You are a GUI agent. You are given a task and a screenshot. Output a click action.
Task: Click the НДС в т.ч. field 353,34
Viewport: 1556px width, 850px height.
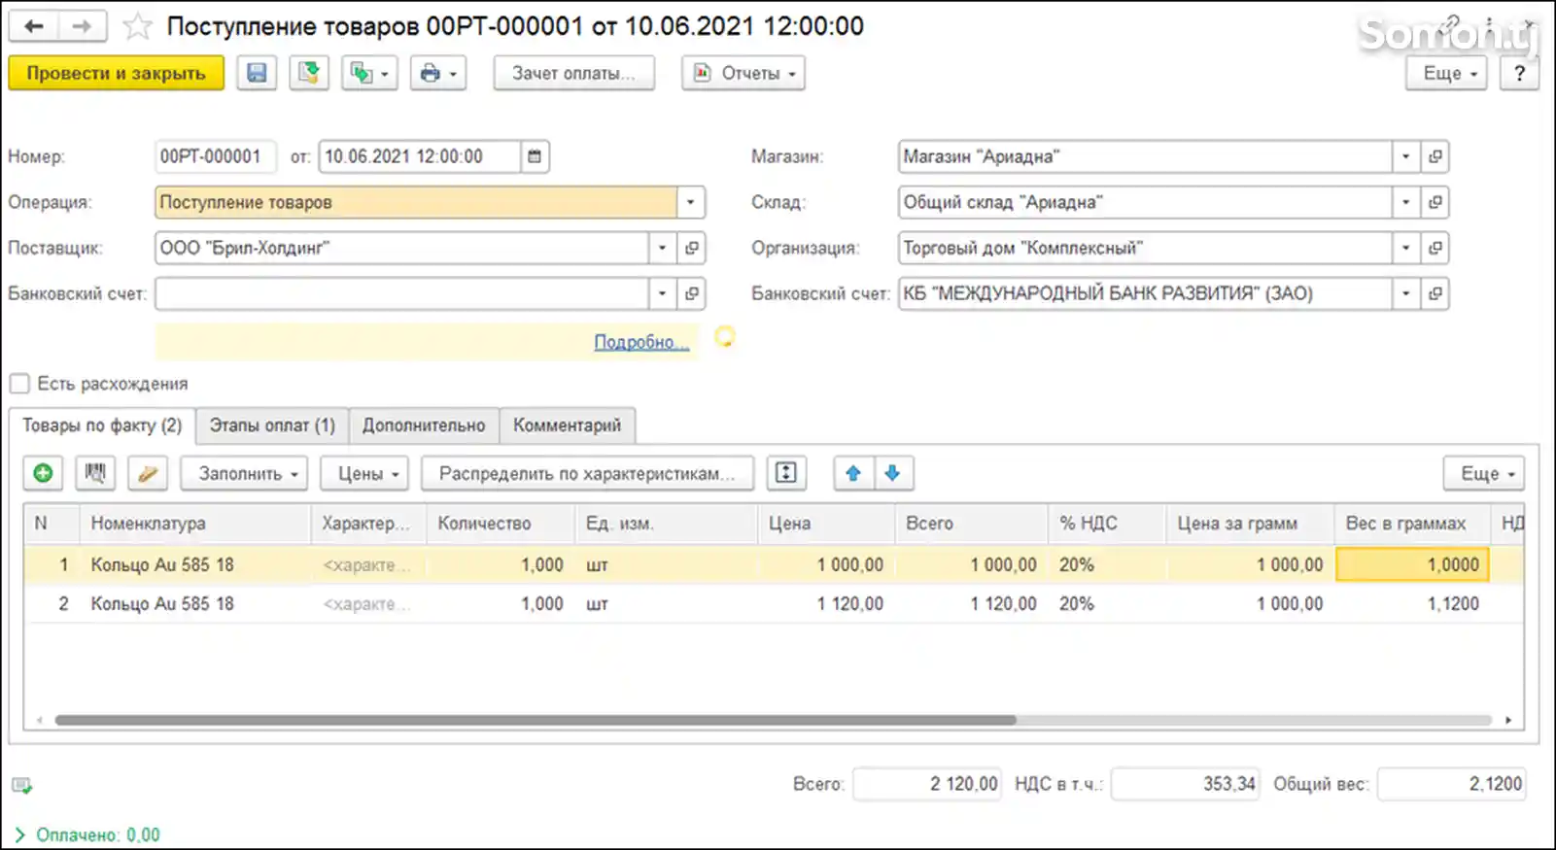click(x=1186, y=784)
